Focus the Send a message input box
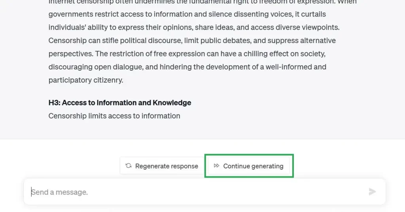 click(204, 192)
